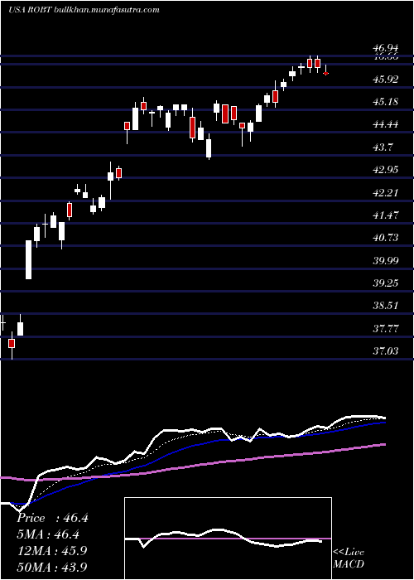Click the 39.25 price axis label
This screenshot has height=580, width=414.
pos(386,283)
